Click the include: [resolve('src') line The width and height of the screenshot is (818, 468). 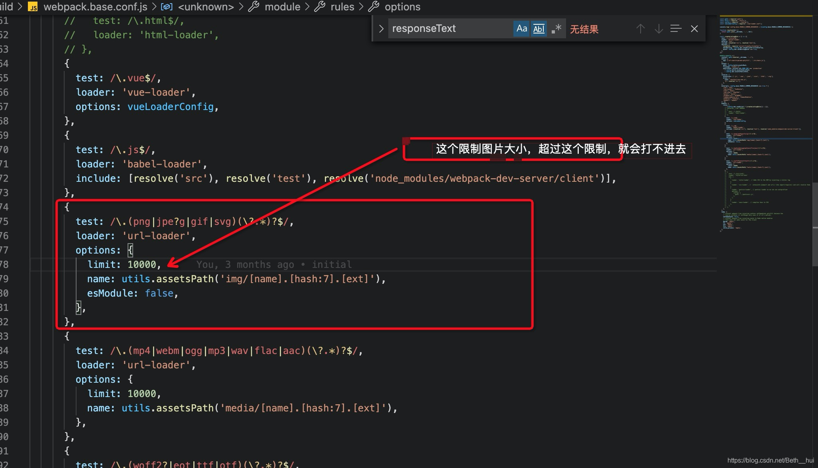pyautogui.click(x=346, y=179)
